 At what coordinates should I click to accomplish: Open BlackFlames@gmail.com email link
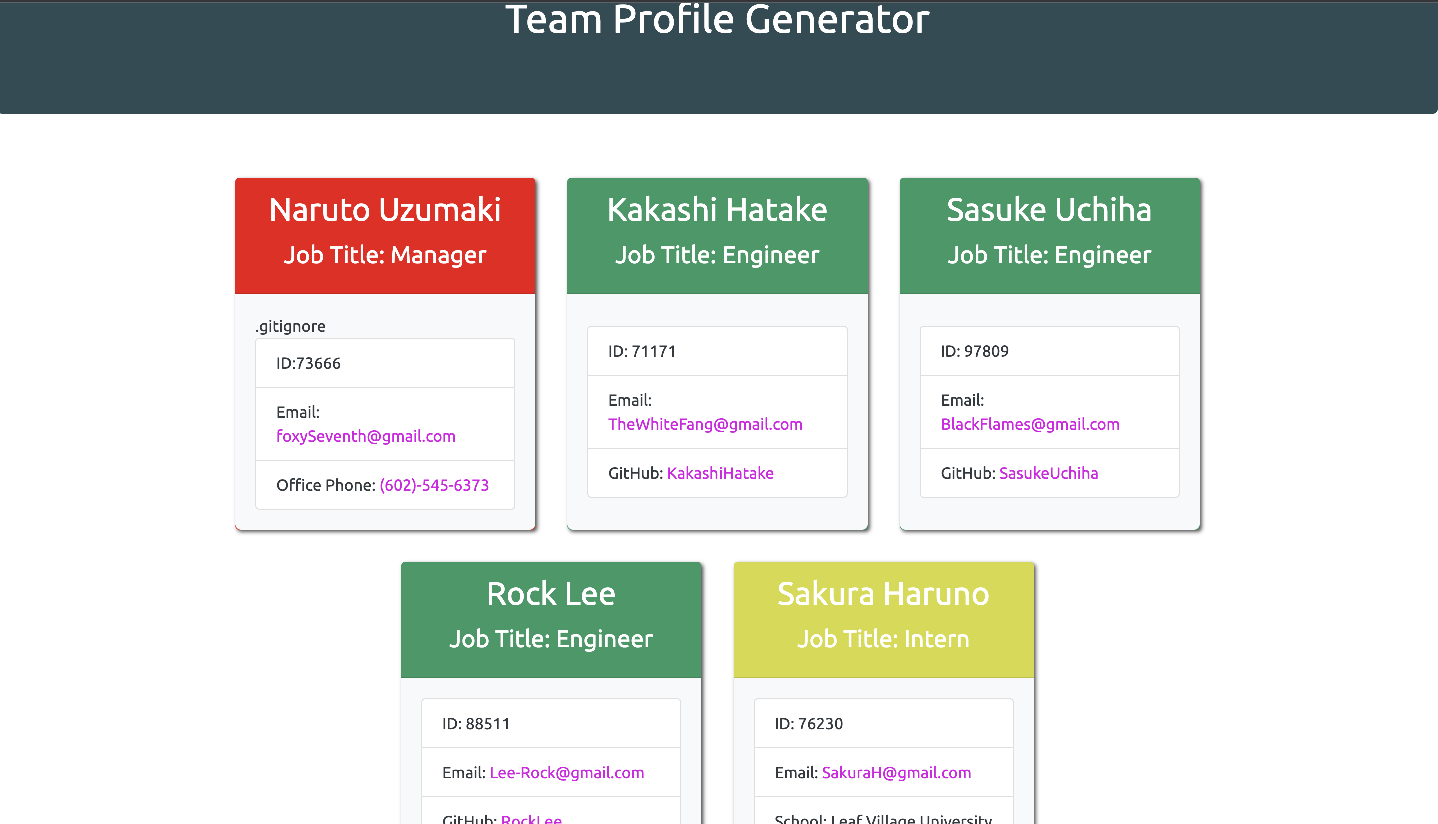1030,423
